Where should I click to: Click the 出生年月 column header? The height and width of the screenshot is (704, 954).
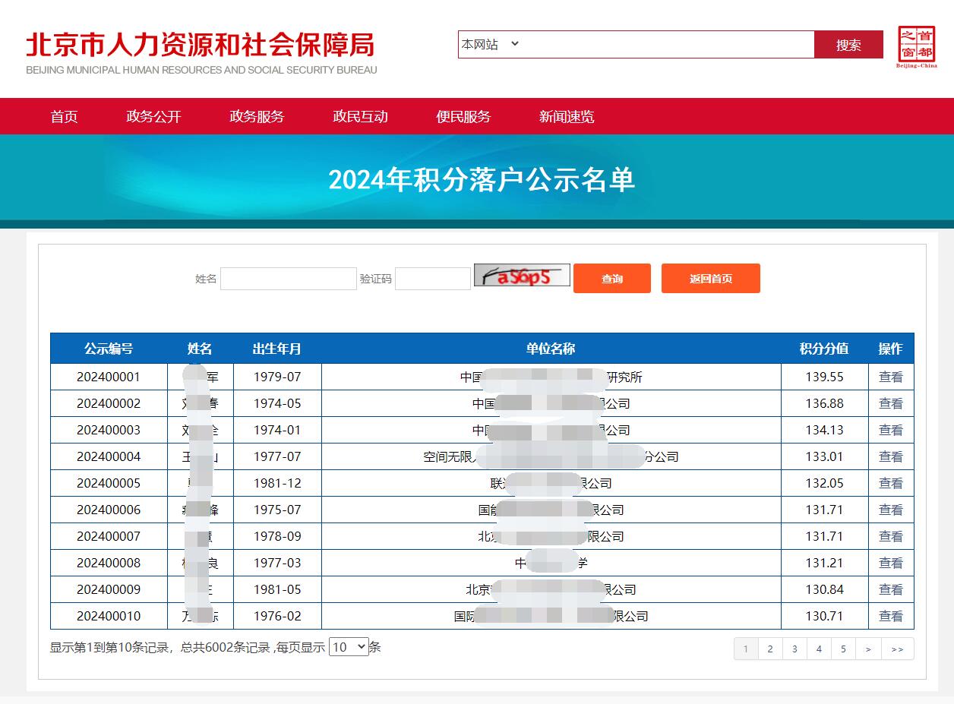pos(277,349)
